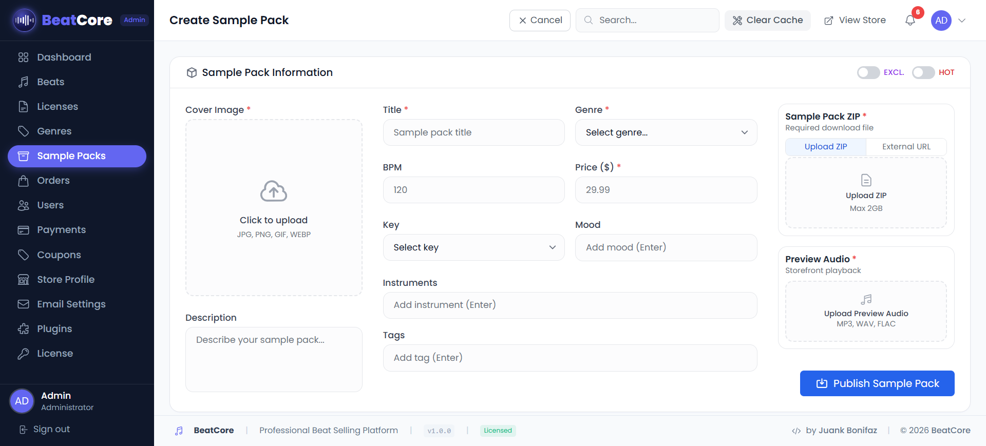
Task: Open Email Settings page
Action: [77, 304]
